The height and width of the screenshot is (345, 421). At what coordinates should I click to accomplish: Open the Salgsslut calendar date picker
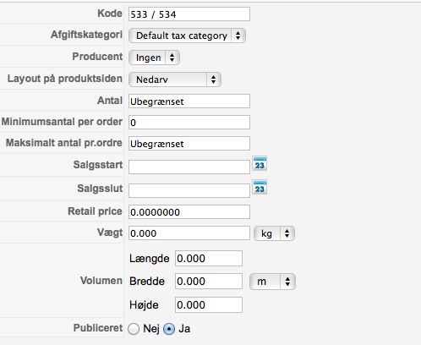click(x=260, y=187)
